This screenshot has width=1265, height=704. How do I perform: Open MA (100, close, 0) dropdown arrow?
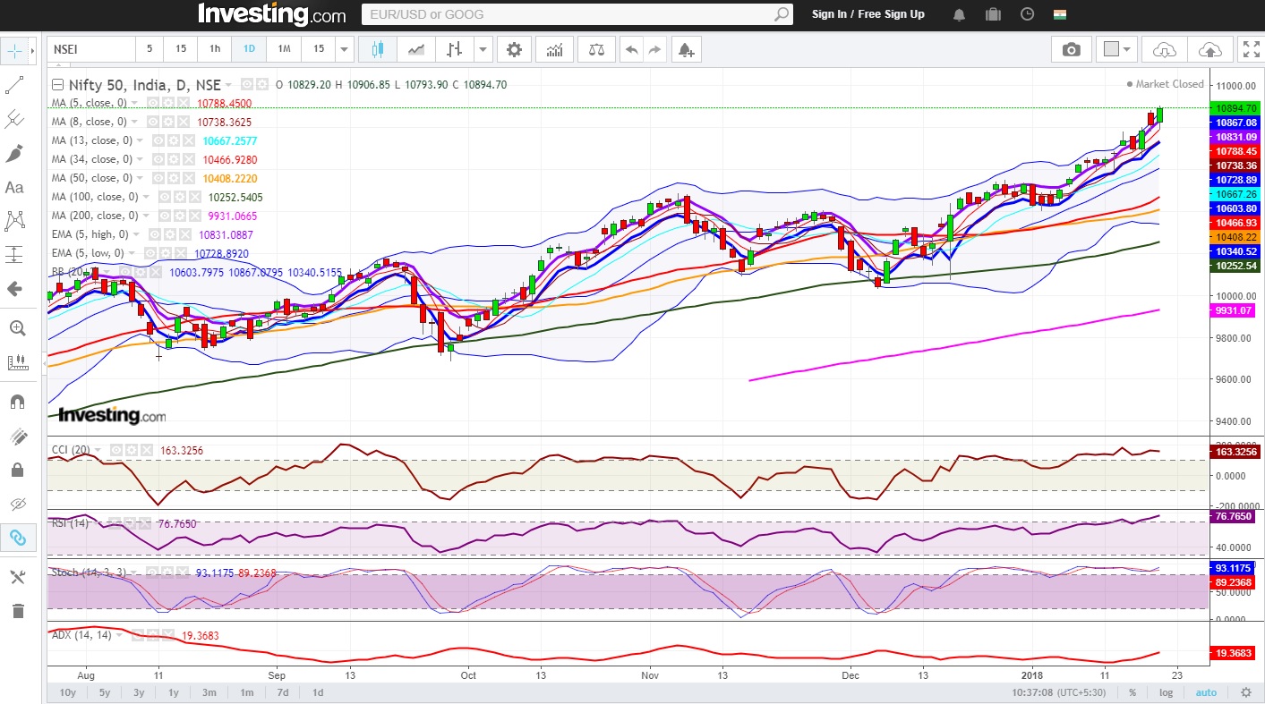pyautogui.click(x=147, y=197)
